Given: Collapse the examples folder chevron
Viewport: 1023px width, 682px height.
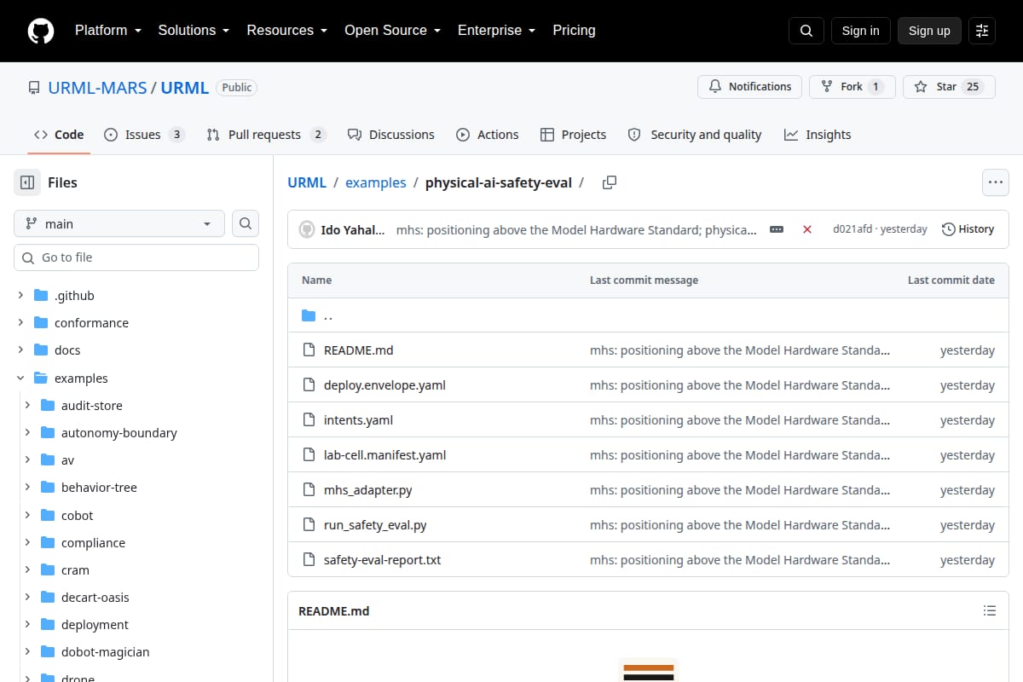Looking at the screenshot, I should [x=20, y=378].
